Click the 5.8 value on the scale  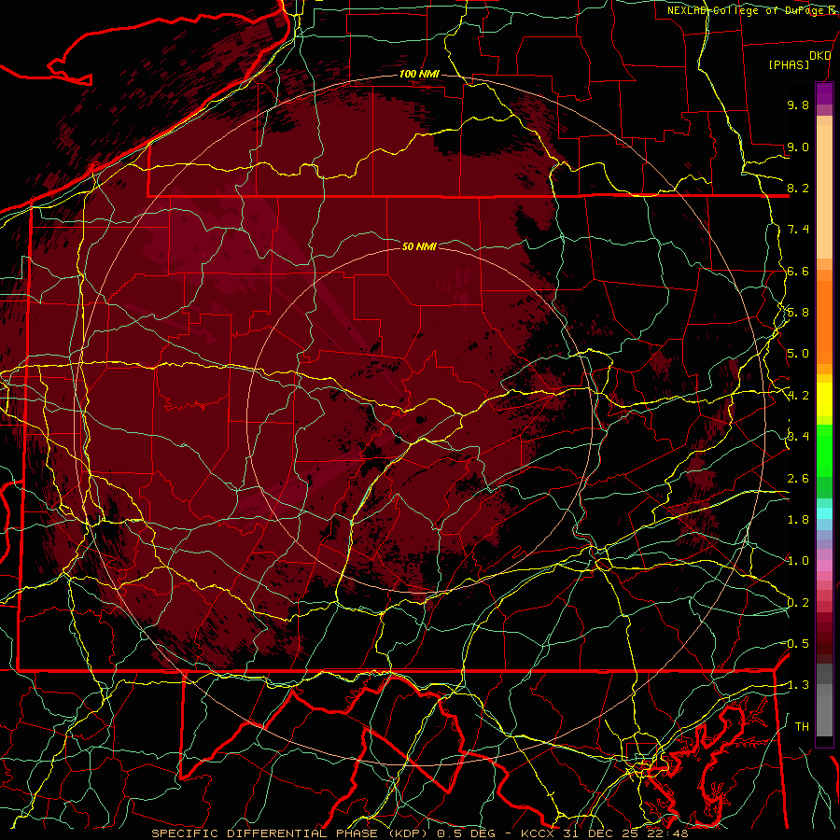point(798,313)
